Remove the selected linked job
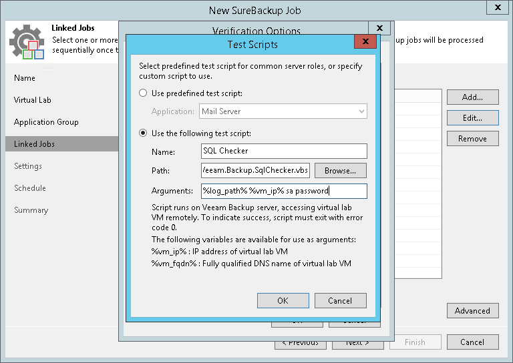Viewport: 513px width, 363px height. (x=473, y=139)
